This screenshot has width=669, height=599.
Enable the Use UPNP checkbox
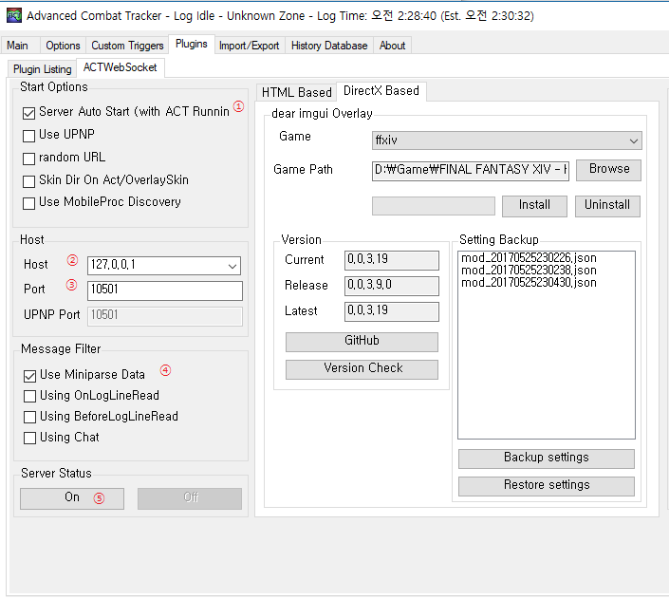pos(28,136)
